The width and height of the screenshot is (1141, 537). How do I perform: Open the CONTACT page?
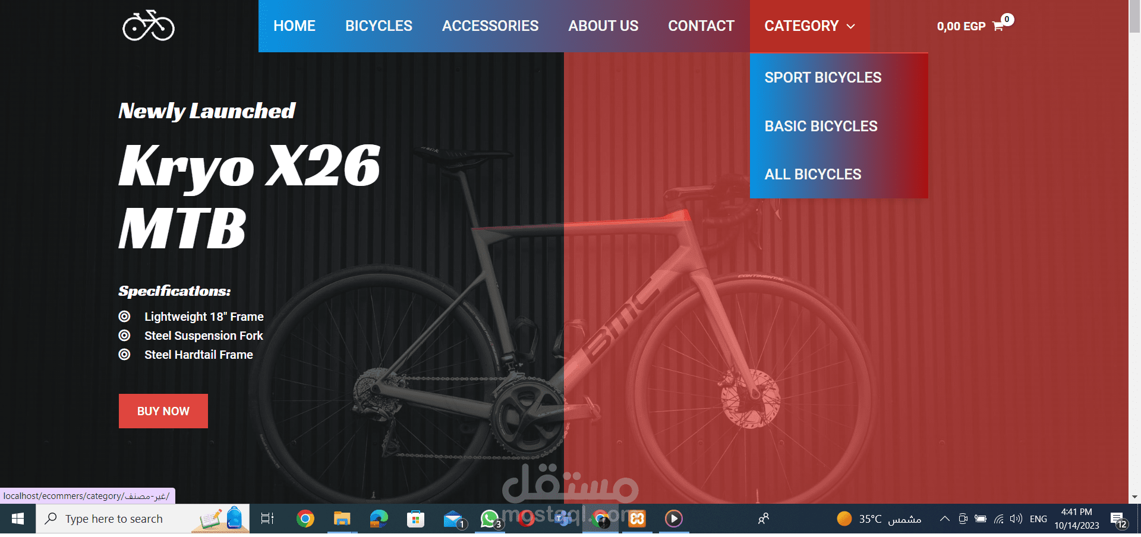(x=701, y=26)
